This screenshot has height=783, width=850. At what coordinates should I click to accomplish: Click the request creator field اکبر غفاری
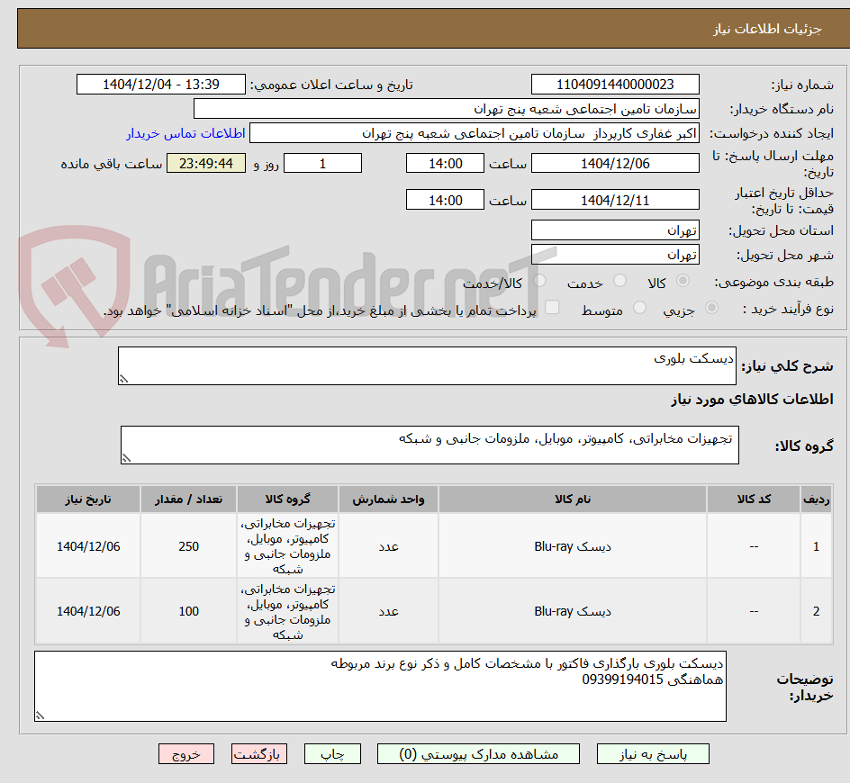475,133
